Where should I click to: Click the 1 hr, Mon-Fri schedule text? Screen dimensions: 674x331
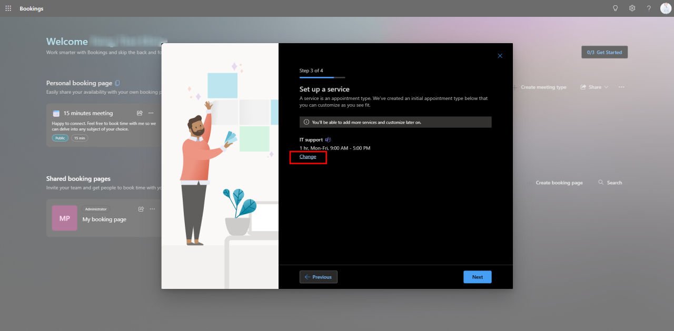335,148
